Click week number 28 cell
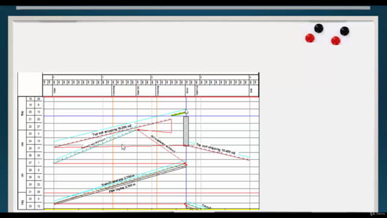The height and width of the screenshot is (218, 387). tap(30, 170)
